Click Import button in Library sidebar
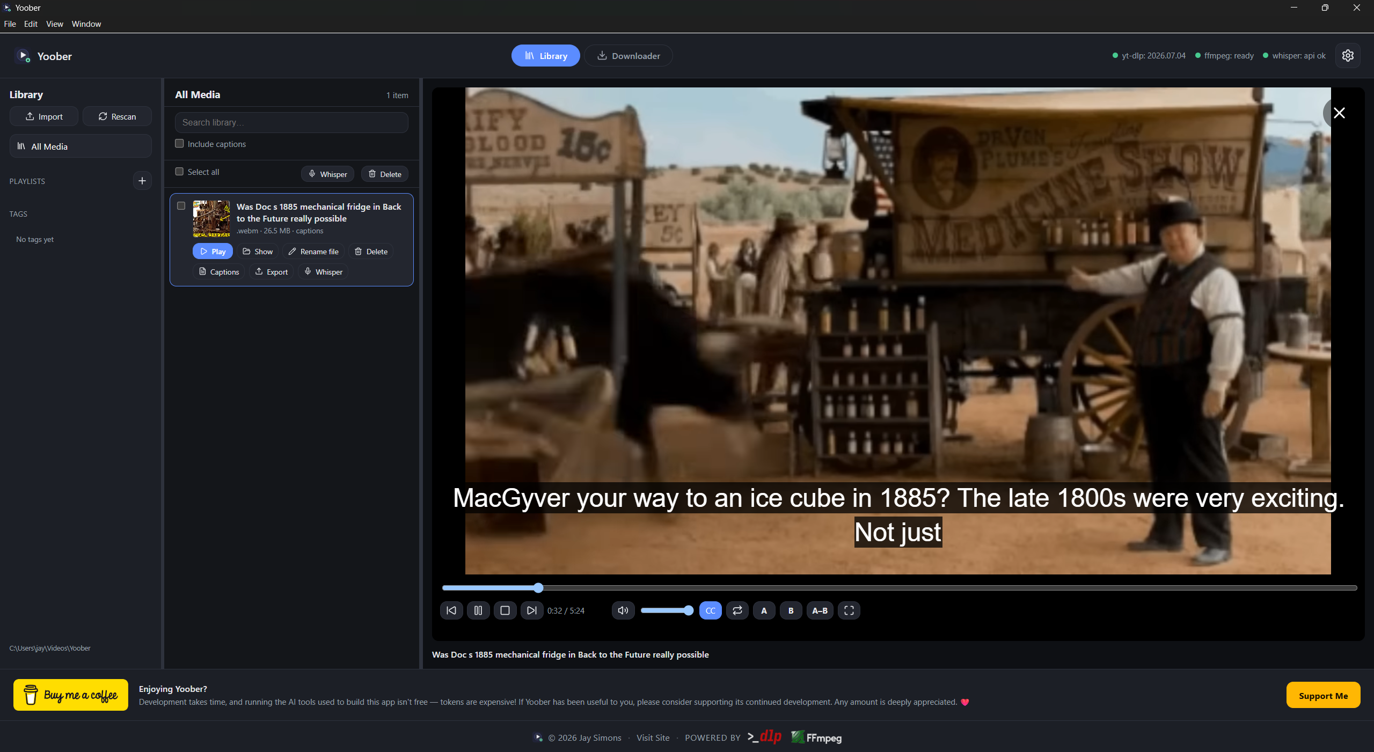This screenshot has width=1374, height=752. click(x=44, y=116)
